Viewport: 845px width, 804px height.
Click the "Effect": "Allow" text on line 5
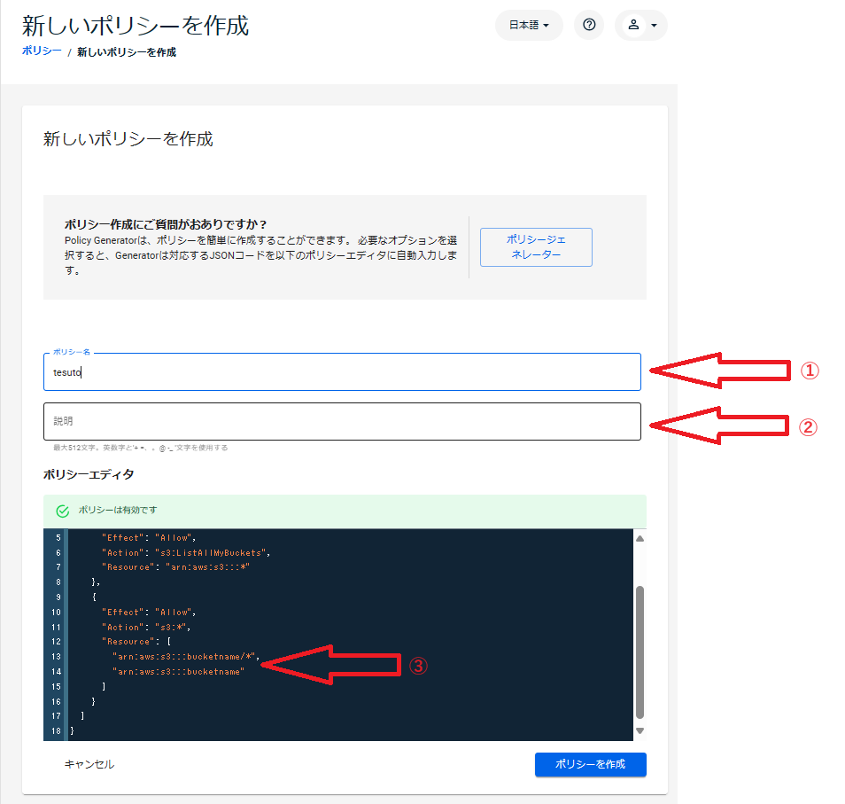tap(149, 537)
